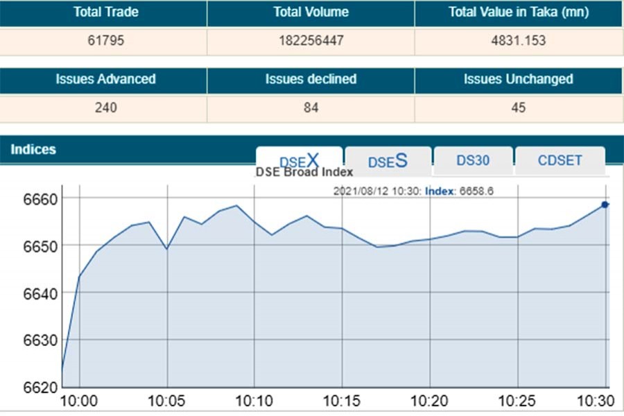The height and width of the screenshot is (416, 624).
Task: Click the 240 issues advanced count
Action: coord(106,107)
